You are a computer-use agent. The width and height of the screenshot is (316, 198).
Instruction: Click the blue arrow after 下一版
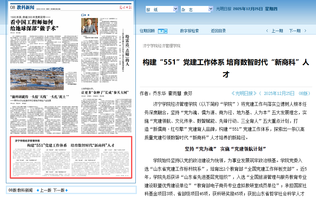[x=66, y=190]
